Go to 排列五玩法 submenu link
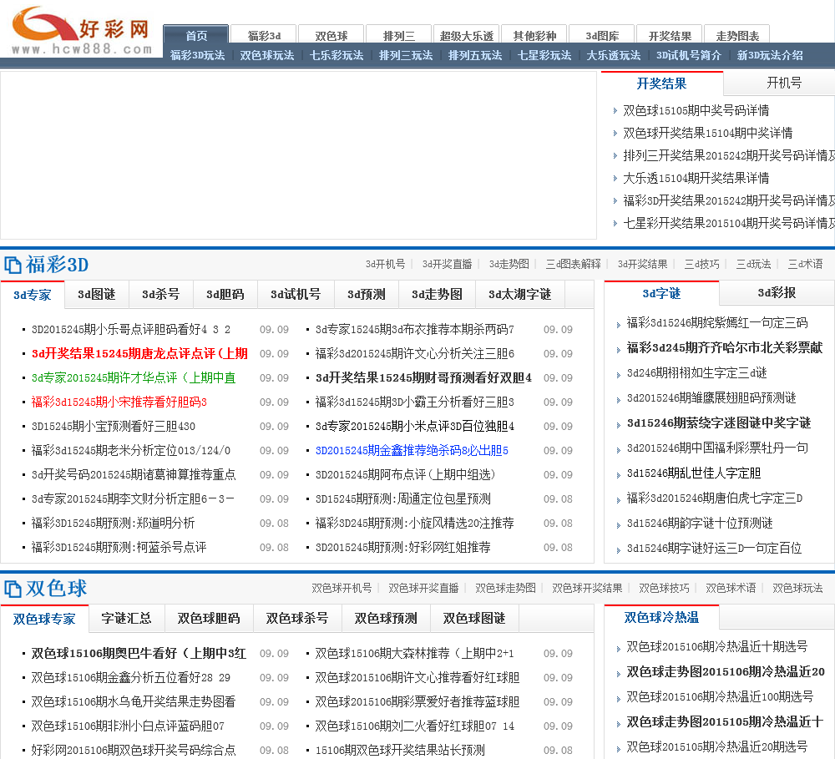 pos(474,55)
